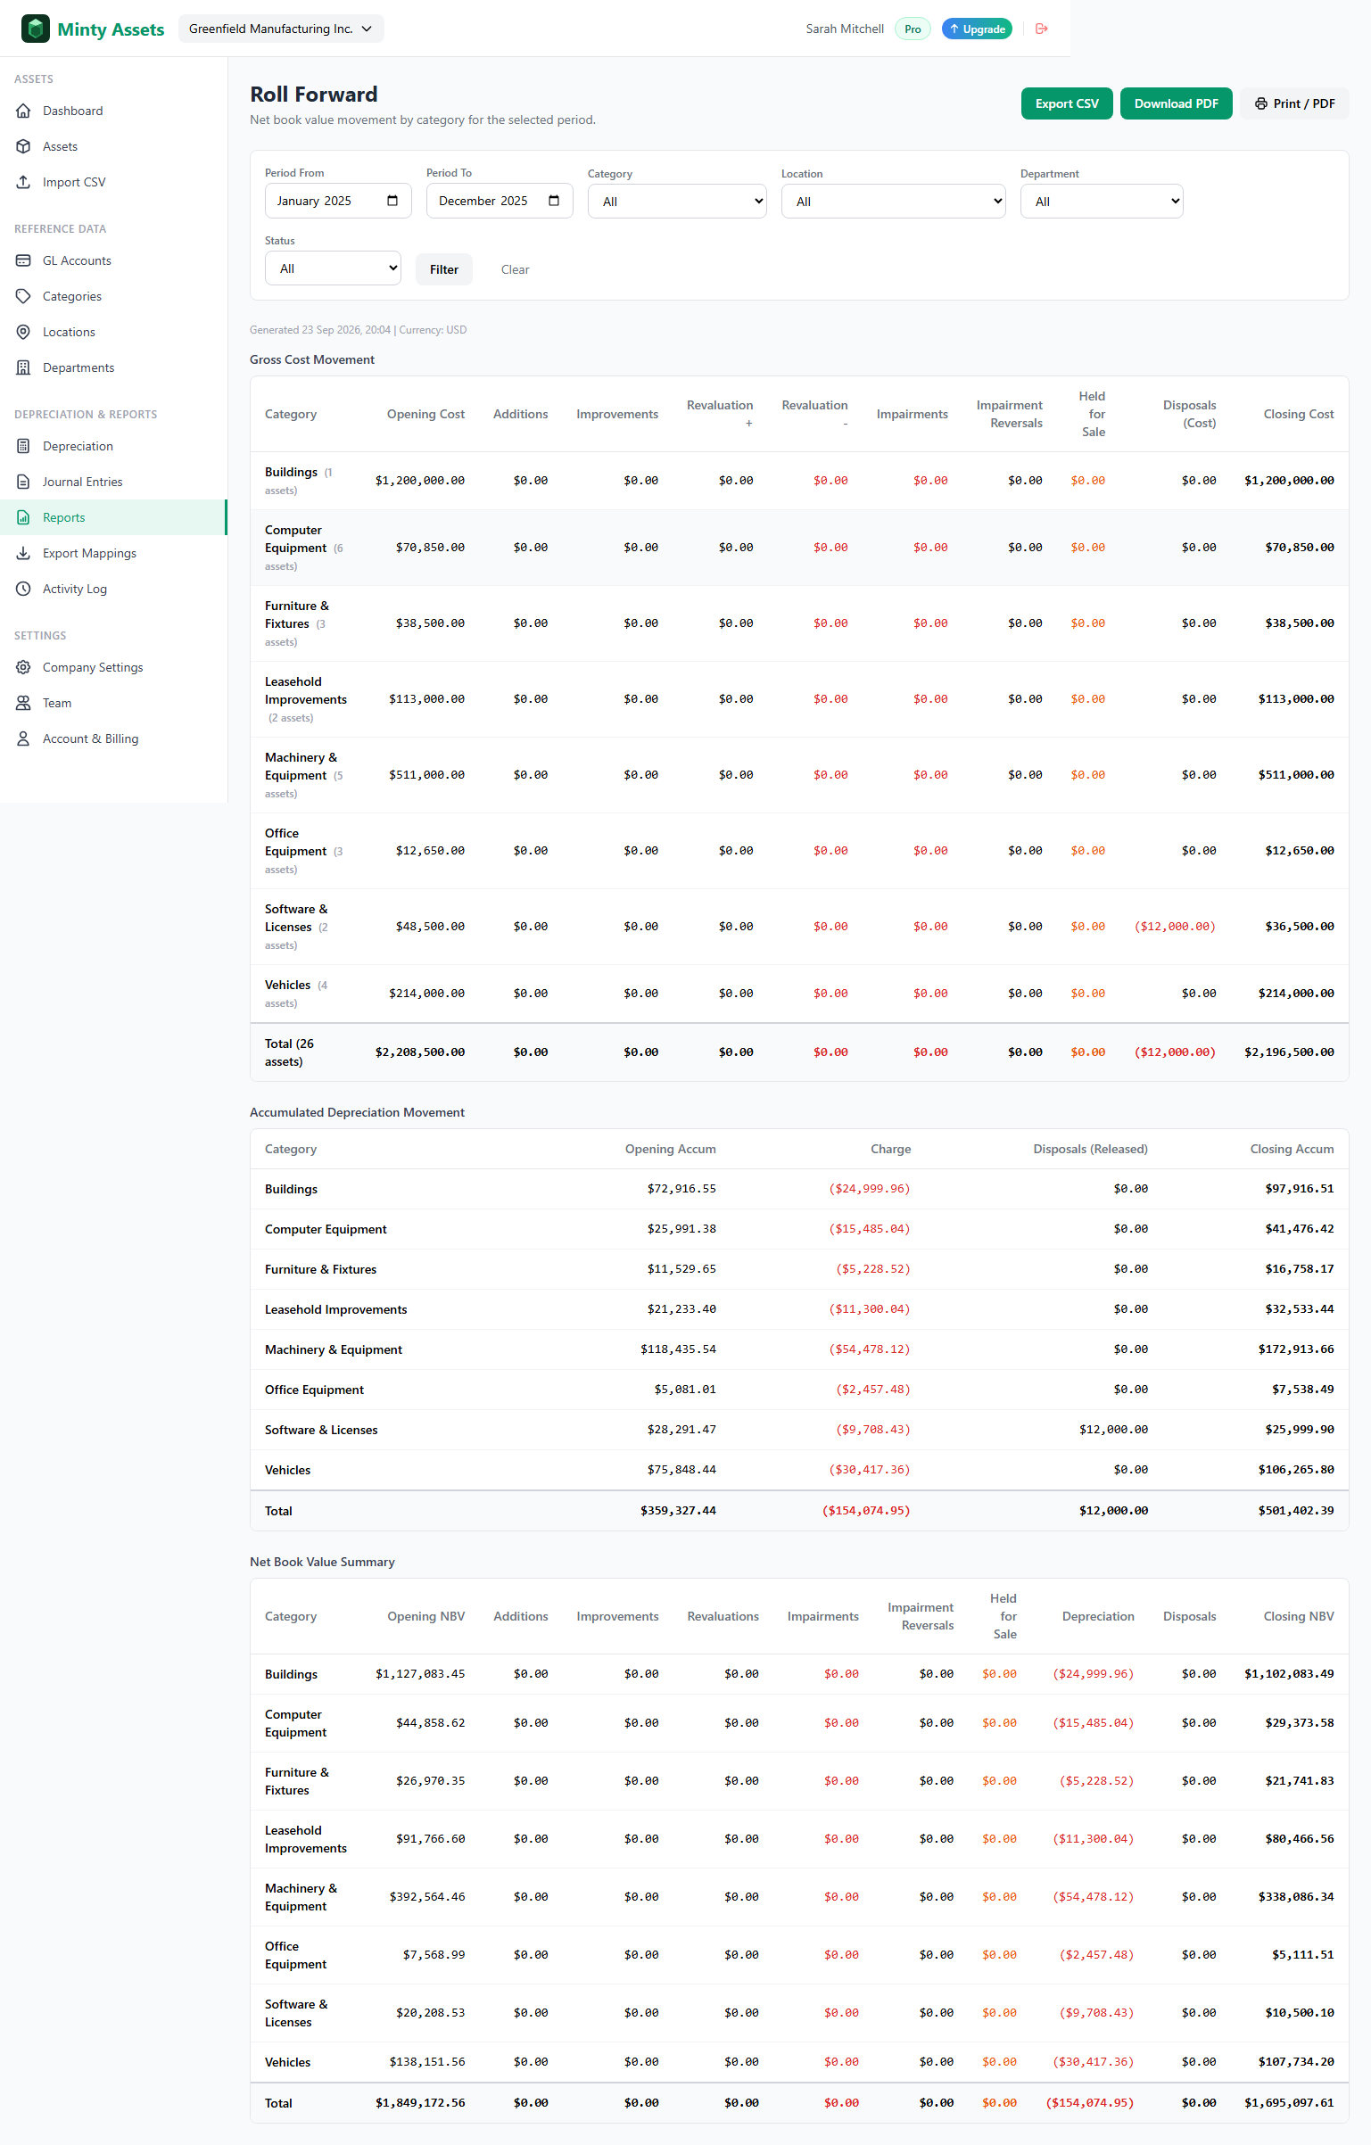
Task: Click the Closing NBV total $1,695,097.61
Action: pos(1289,2103)
